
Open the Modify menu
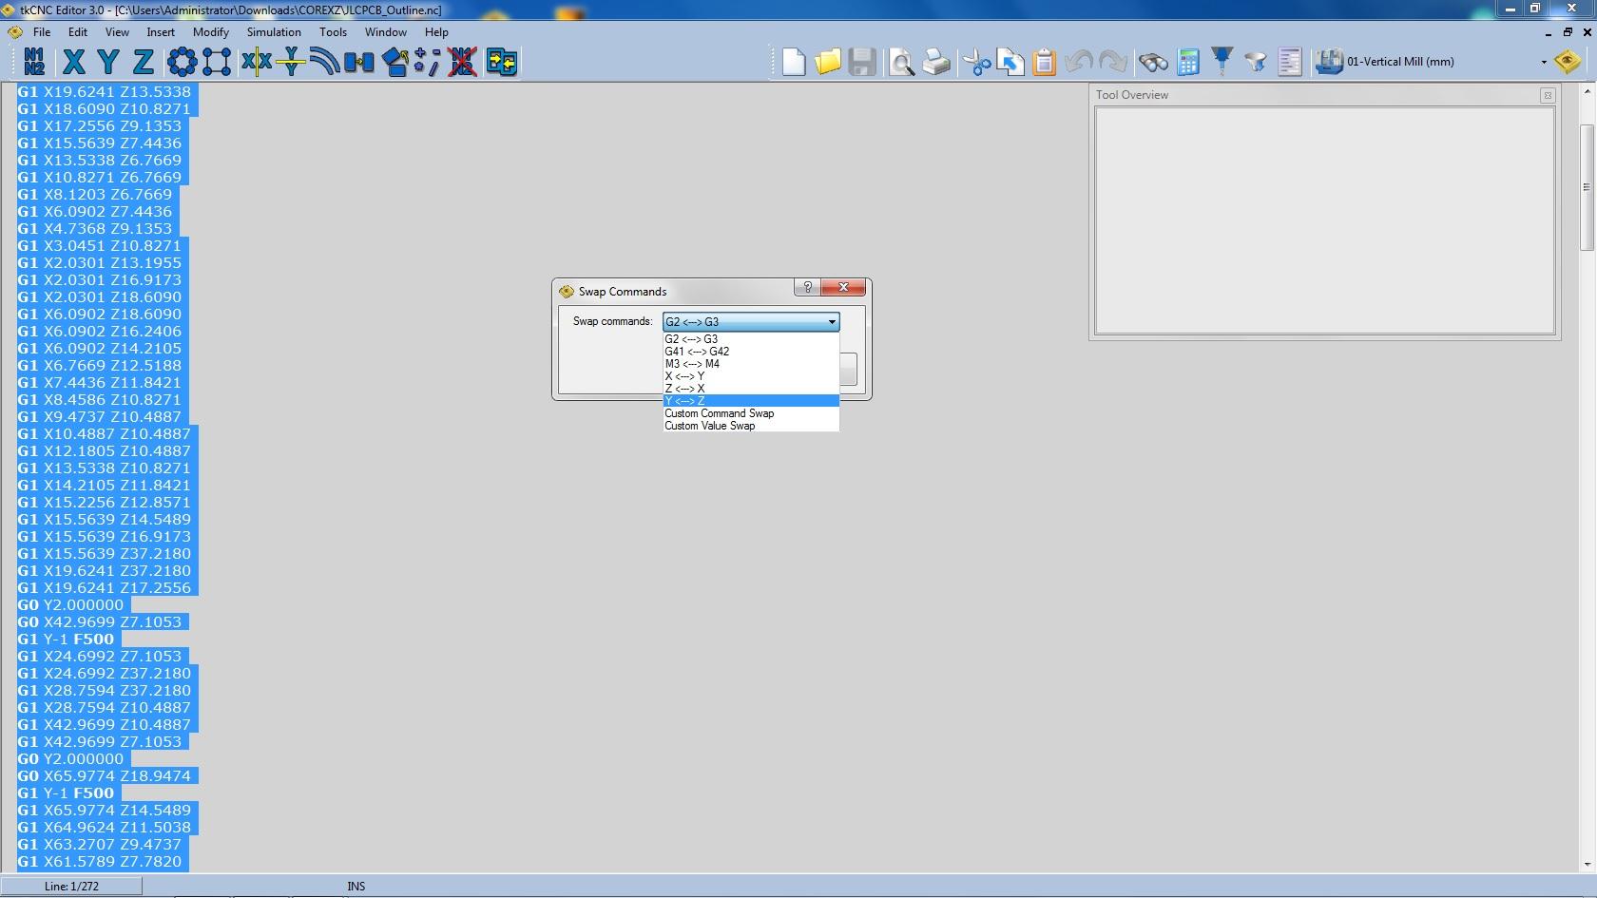(210, 32)
